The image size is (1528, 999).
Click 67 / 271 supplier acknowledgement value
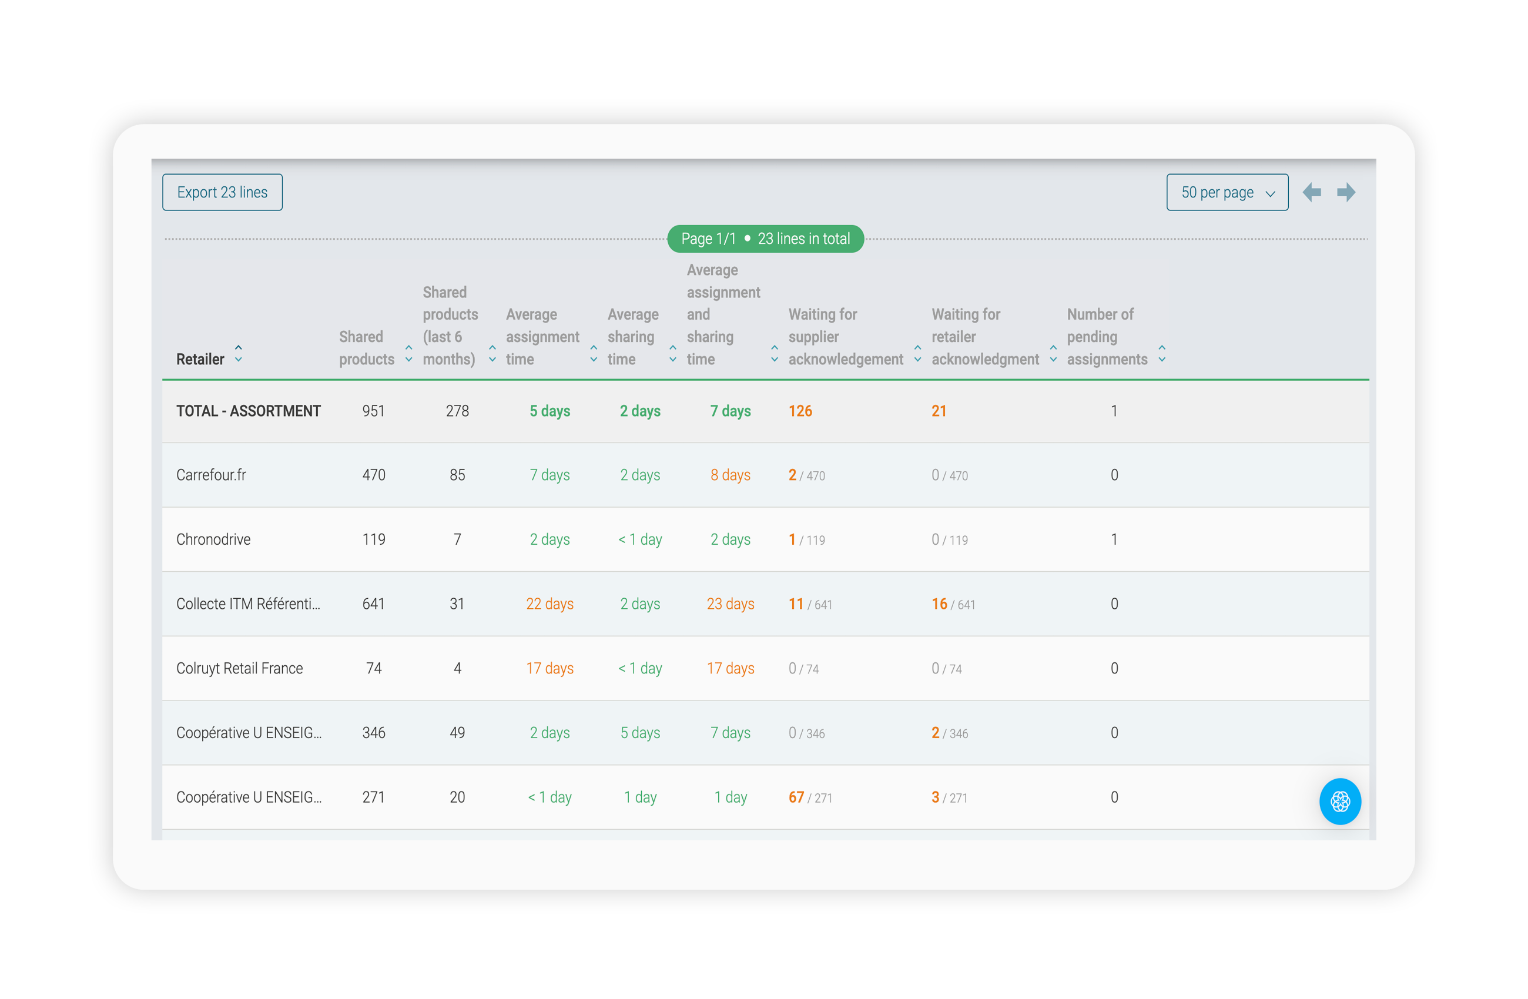click(x=810, y=797)
